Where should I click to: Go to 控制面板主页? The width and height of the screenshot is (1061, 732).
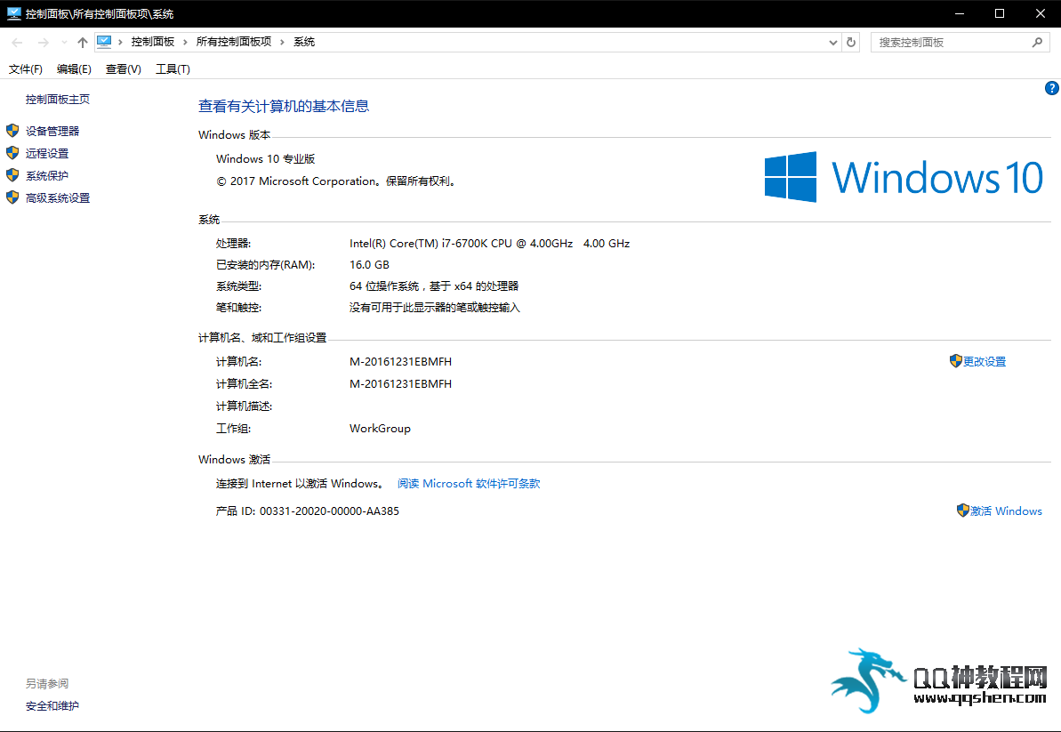tap(58, 100)
